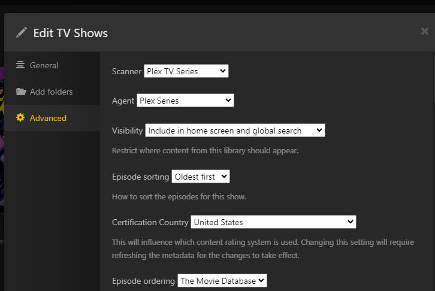The image size is (435, 291).
Task: Click the 'Episode sorting' label
Action: pos(140,177)
